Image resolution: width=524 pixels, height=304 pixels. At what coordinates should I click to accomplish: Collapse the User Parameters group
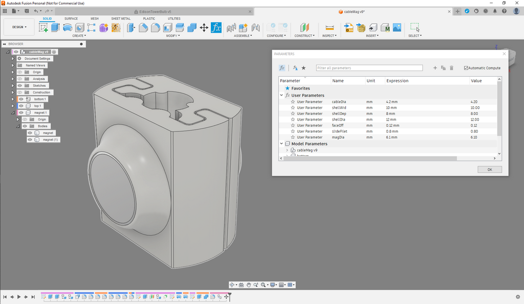coord(281,96)
